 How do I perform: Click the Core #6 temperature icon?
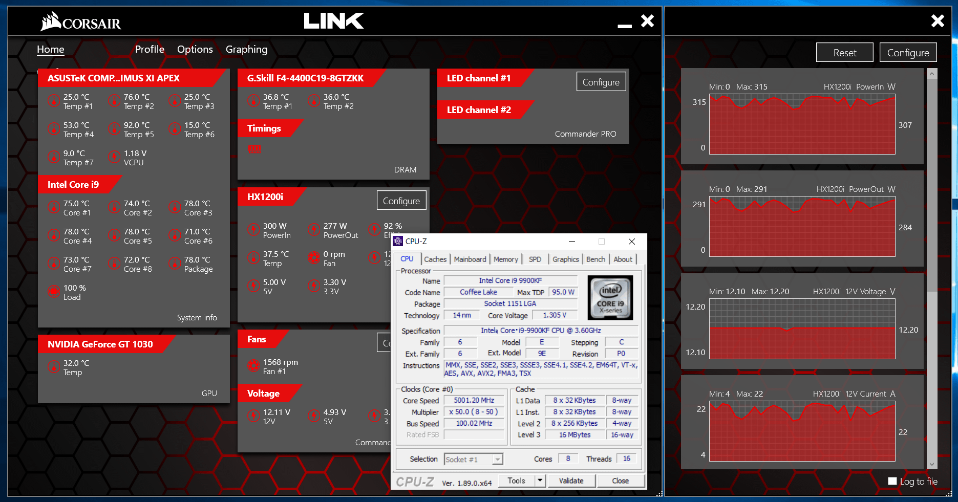coord(175,235)
